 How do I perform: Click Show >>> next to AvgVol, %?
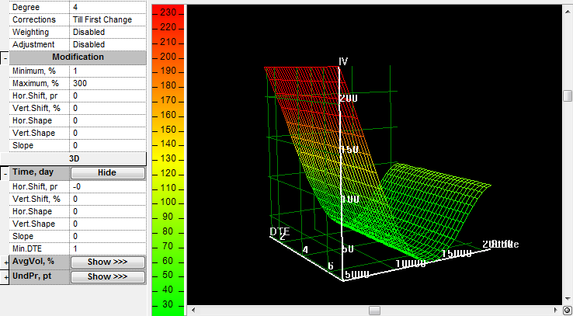[109, 262]
